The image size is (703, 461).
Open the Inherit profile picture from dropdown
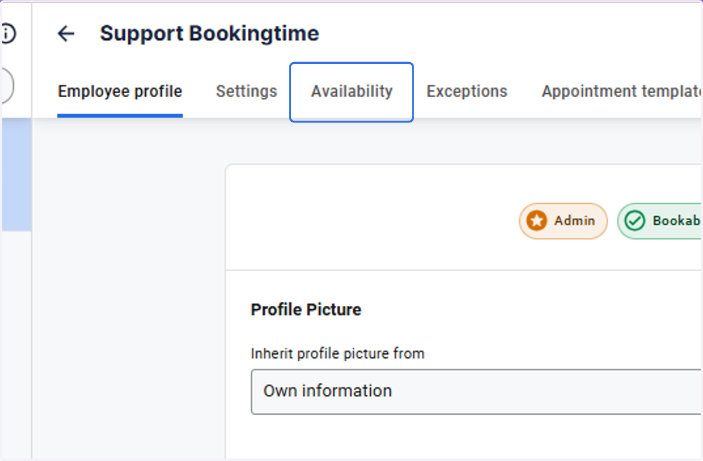[x=476, y=391]
